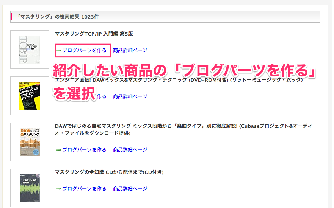
Task: Click green arrow beside マスタリングTCP/IP blog parts link
Action: coord(58,50)
